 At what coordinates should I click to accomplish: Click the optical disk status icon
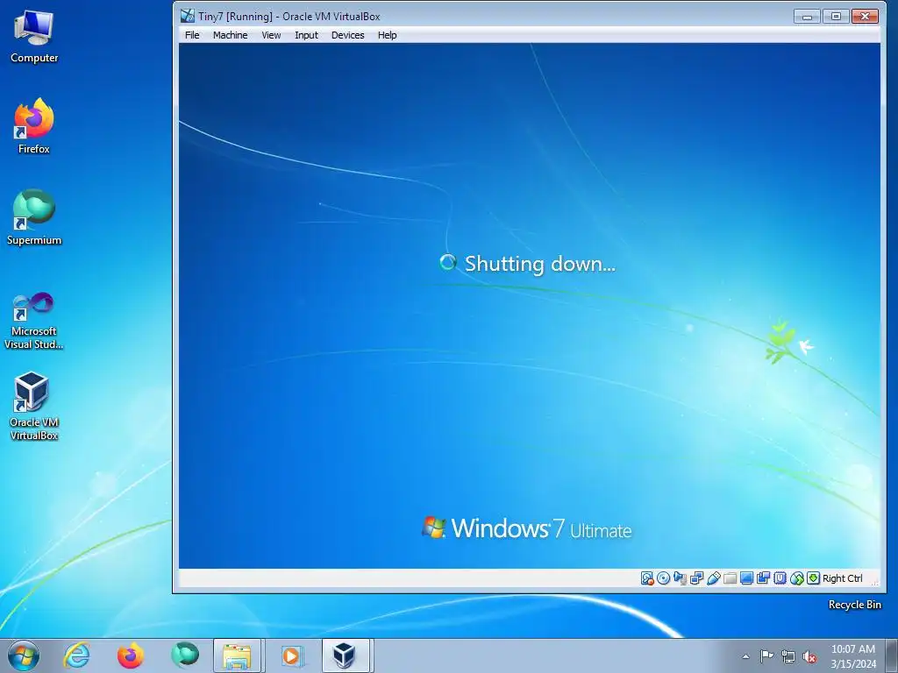663,578
